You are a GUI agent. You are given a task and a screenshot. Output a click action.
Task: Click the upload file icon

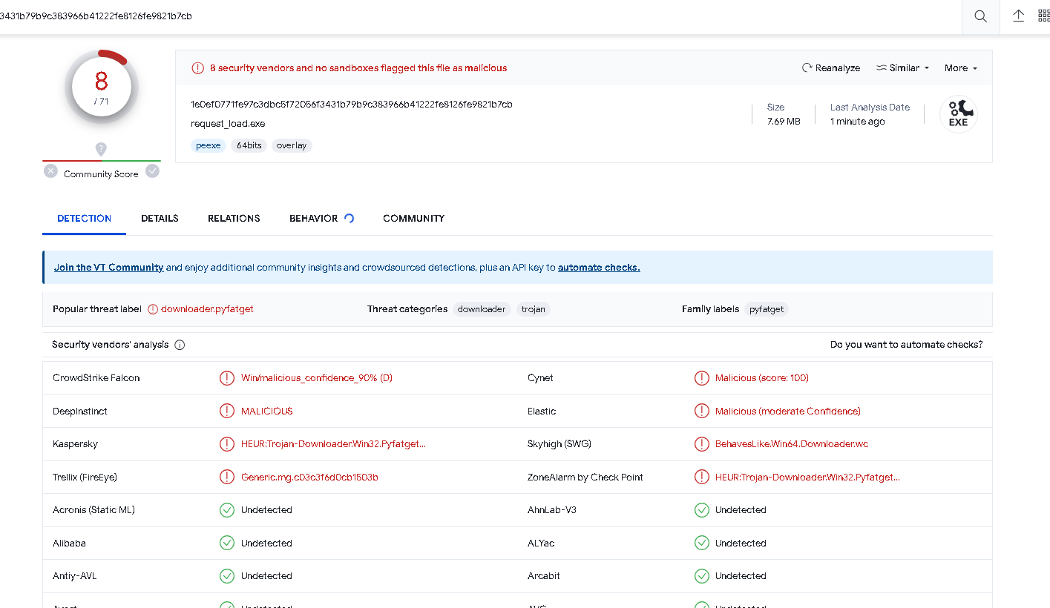[x=1019, y=16]
